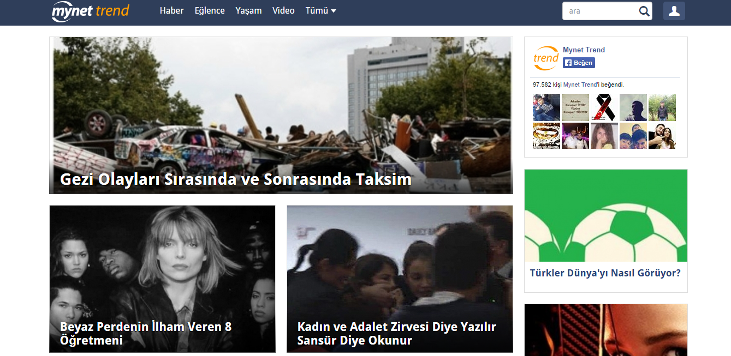The width and height of the screenshot is (731, 356).
Task: Open Beyaz Perdenin İlham Veren 8 Öğretmeni article
Action: coord(146,333)
